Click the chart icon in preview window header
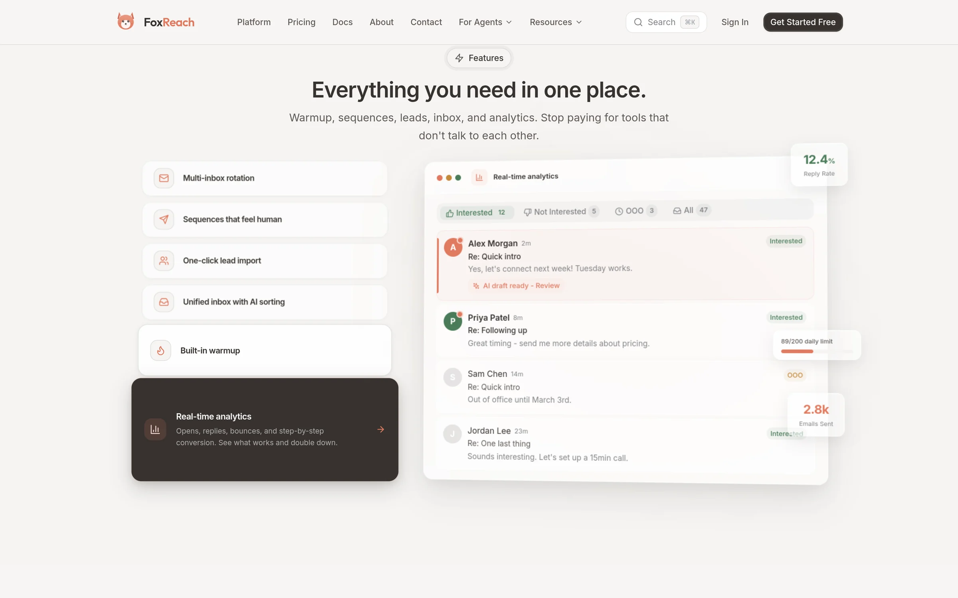This screenshot has height=598, width=958. tap(479, 177)
